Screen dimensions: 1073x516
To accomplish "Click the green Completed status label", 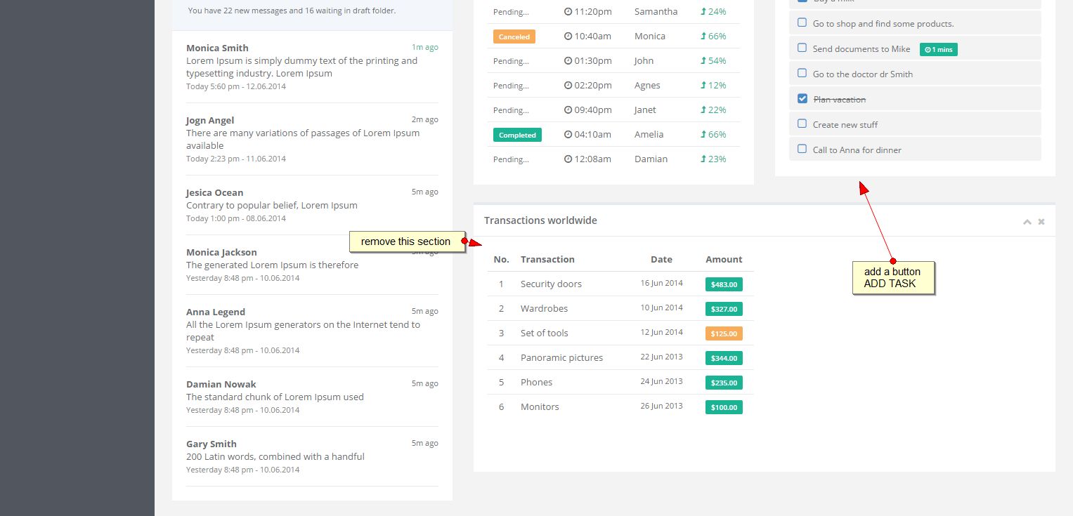I will [x=517, y=135].
